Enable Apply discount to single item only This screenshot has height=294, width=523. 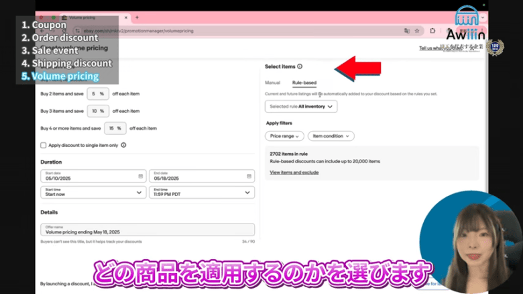[44, 145]
